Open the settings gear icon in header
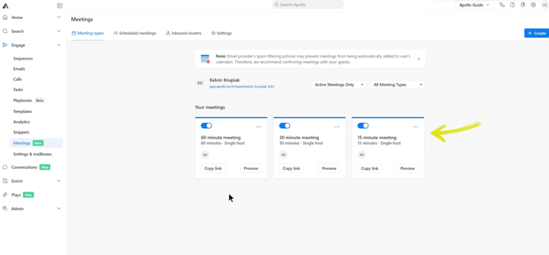Image resolution: width=549 pixels, height=255 pixels. click(x=533, y=4)
